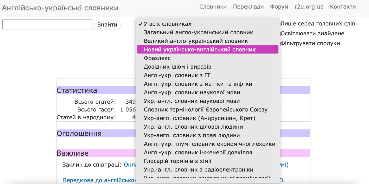
Task: Choose "Загальний англо-український словник" option
Action: [x=198, y=32]
